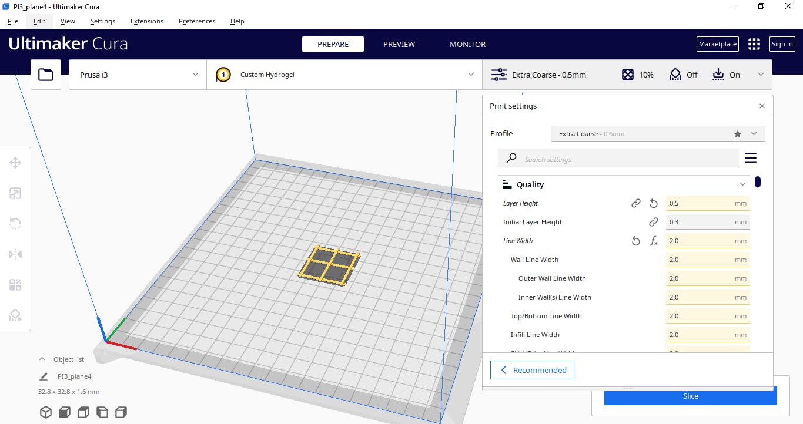
Task: Click the print profile sliders icon
Action: (498, 75)
